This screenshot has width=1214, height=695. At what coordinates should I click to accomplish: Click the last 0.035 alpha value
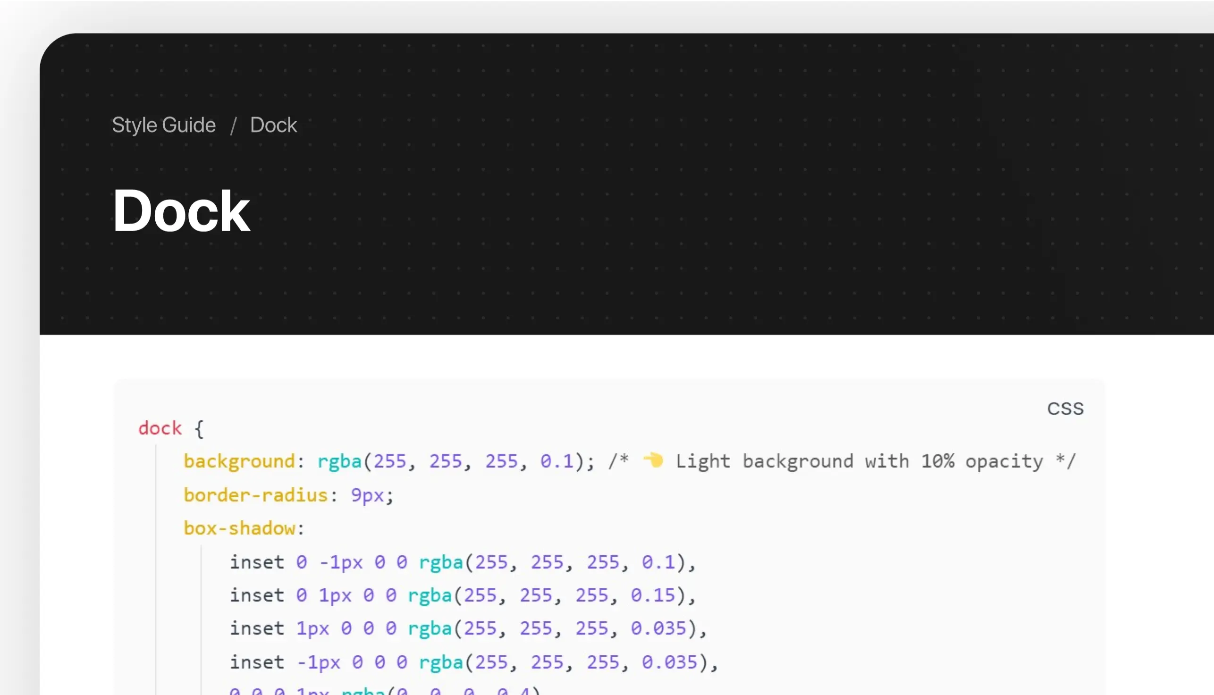[669, 662]
